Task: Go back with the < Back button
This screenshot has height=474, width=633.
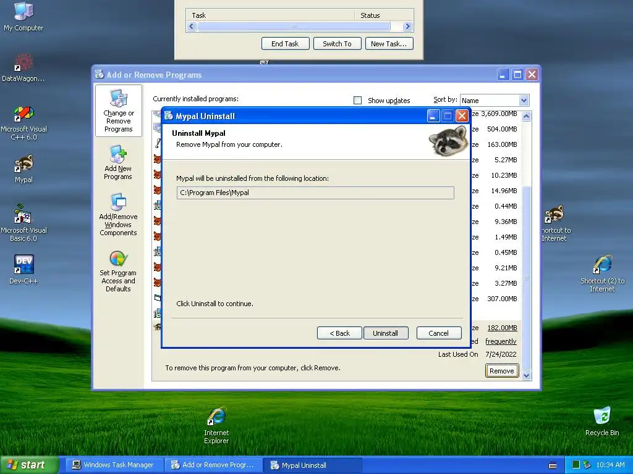Action: point(339,333)
